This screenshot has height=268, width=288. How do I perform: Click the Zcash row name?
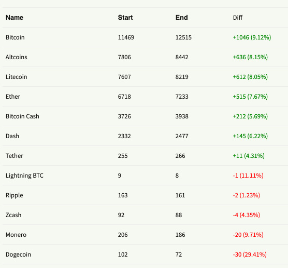point(13,215)
